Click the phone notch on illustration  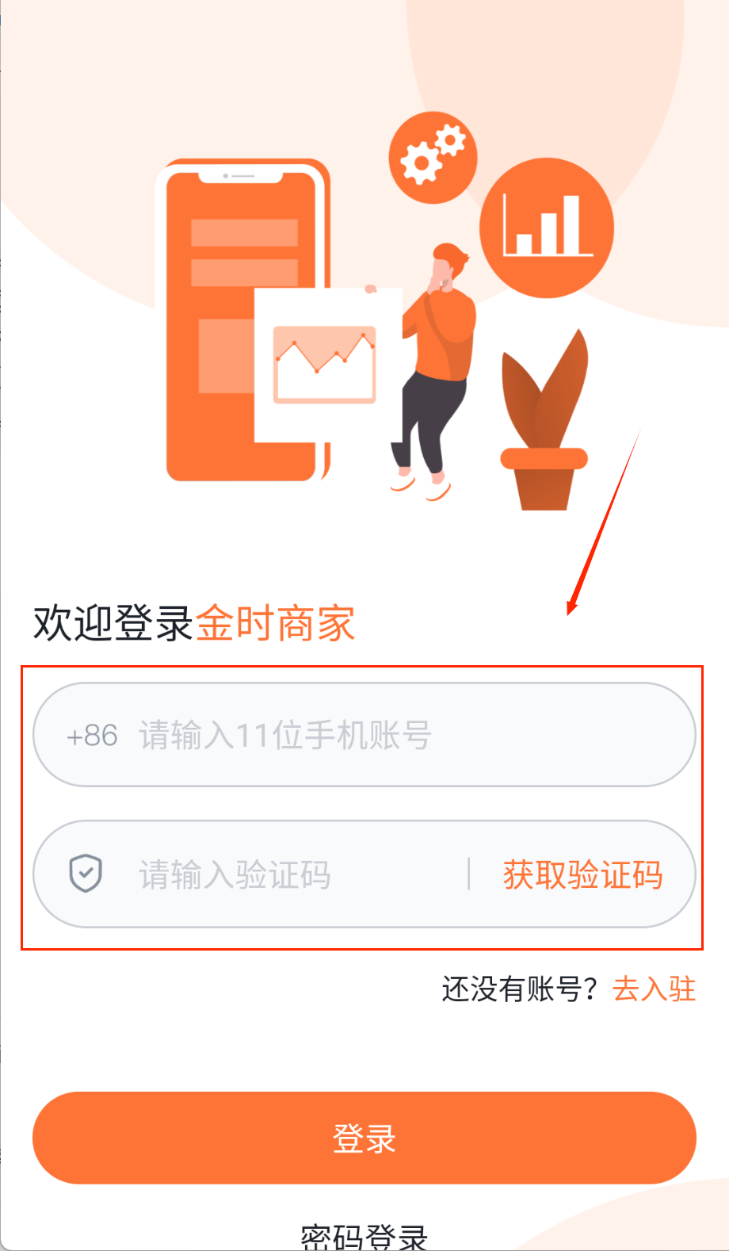coord(240,176)
